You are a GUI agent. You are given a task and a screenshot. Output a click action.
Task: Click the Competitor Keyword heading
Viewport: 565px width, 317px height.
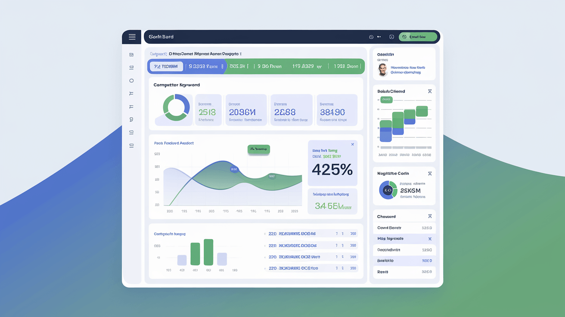click(177, 85)
